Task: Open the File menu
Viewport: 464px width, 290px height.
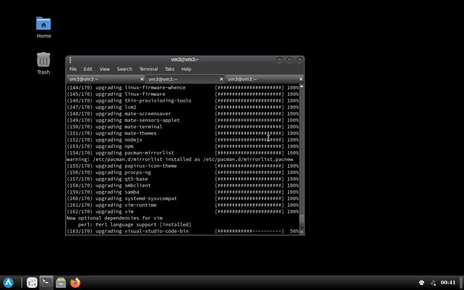Action: (x=73, y=69)
